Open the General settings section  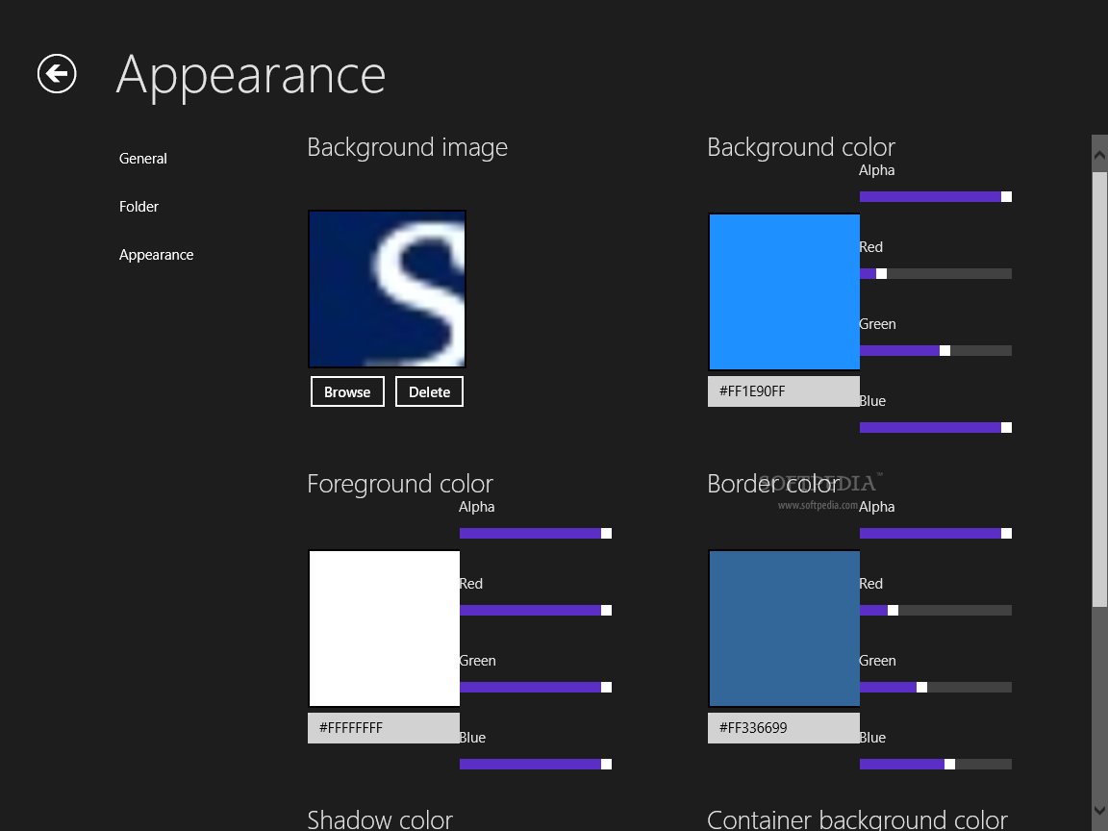[142, 159]
